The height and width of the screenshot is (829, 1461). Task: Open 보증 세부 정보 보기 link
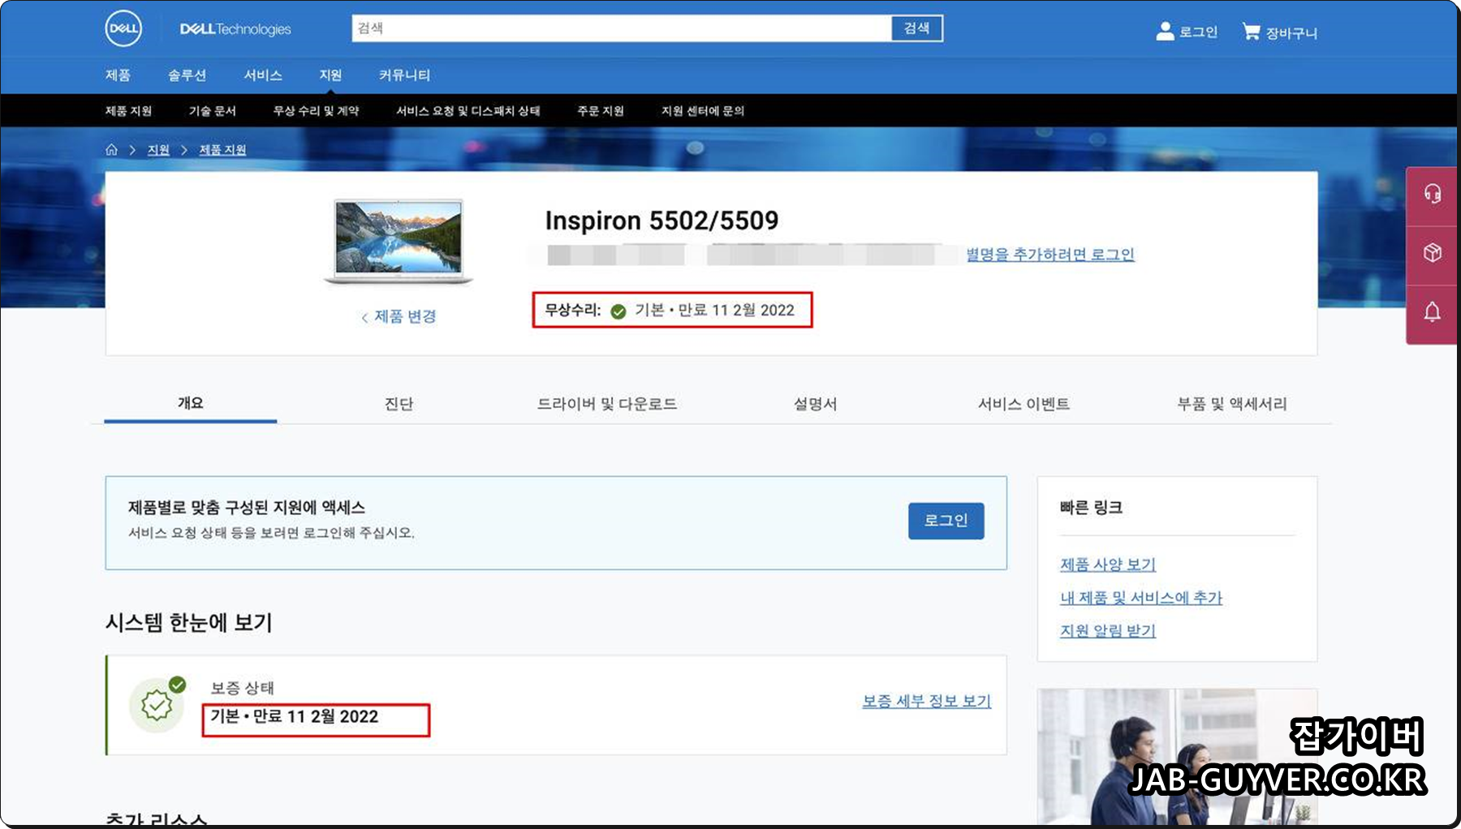927,701
